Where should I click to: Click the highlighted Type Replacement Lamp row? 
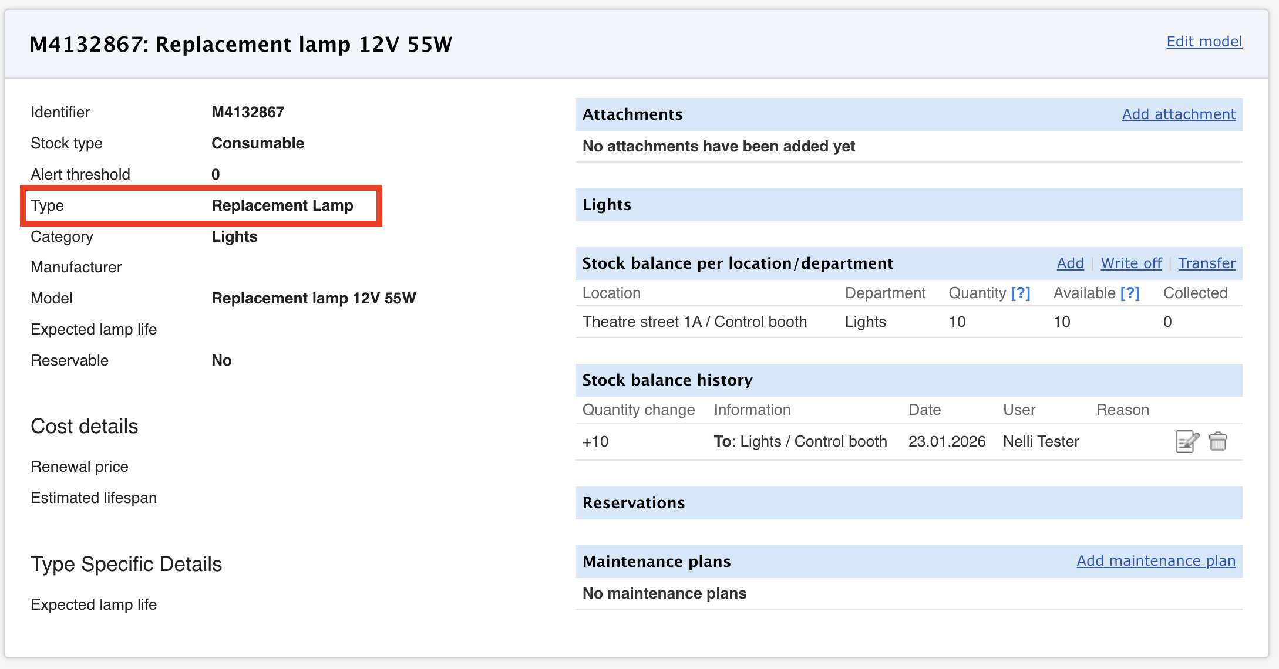[201, 206]
